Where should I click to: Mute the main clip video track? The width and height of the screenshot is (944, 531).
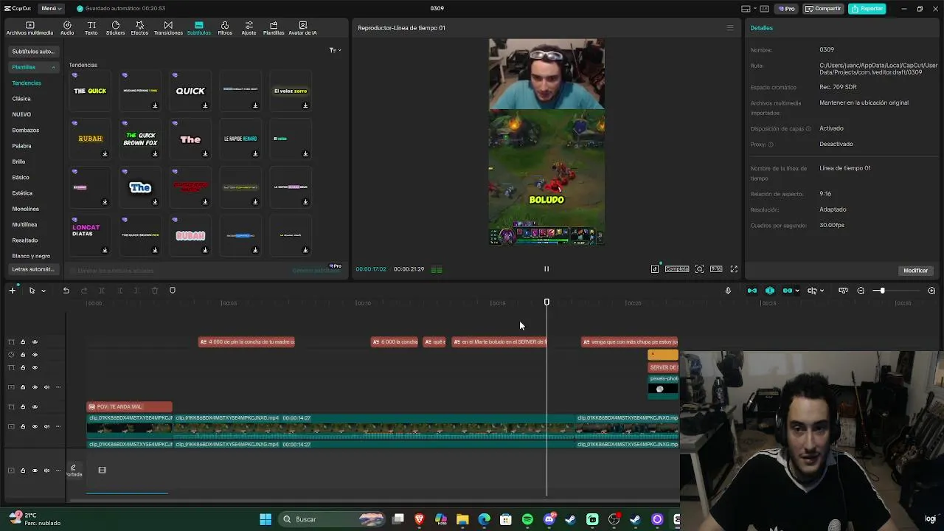46,426
